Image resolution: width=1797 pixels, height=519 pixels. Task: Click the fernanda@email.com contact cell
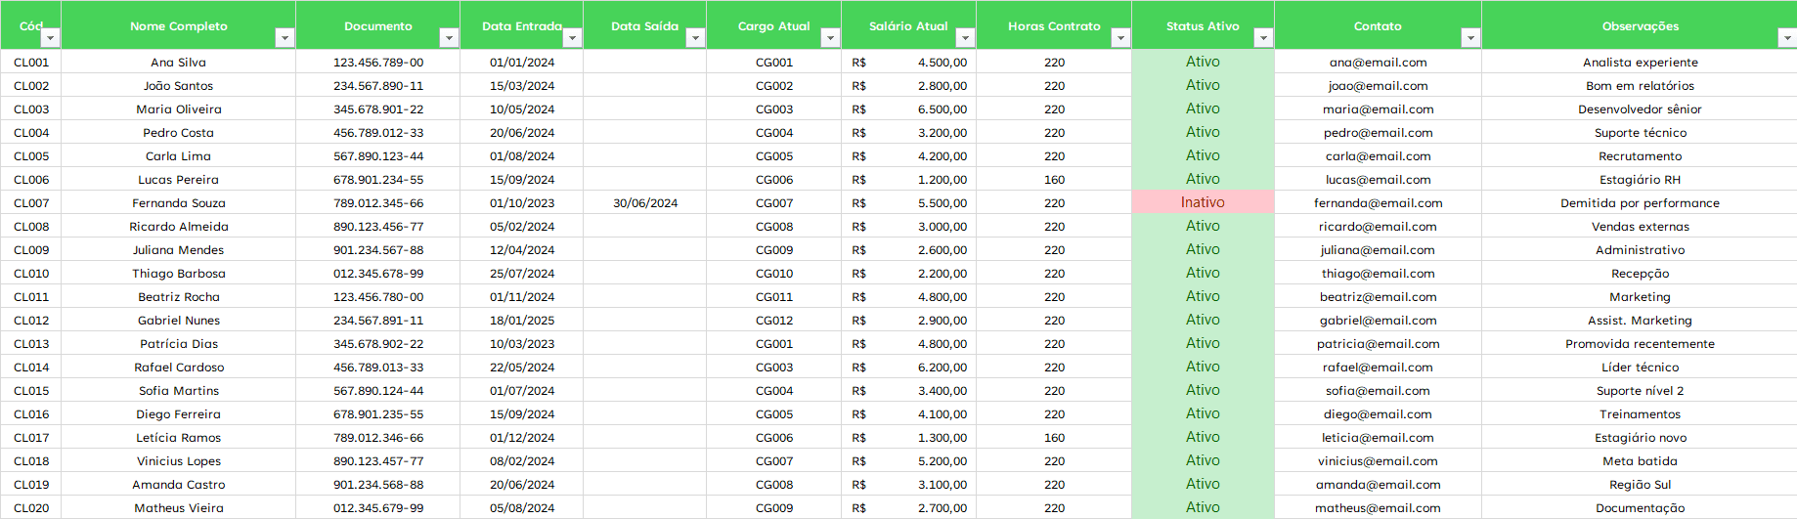coord(1378,203)
